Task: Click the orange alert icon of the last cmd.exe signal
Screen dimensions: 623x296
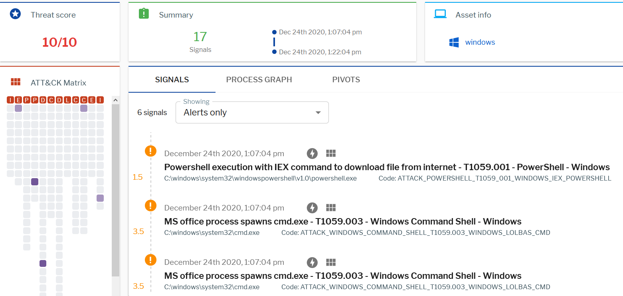Action: (x=150, y=260)
